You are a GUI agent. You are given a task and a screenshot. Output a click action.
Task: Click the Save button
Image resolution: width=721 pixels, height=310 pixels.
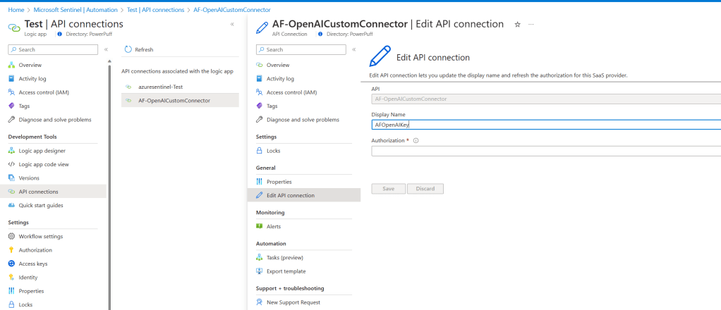point(388,189)
